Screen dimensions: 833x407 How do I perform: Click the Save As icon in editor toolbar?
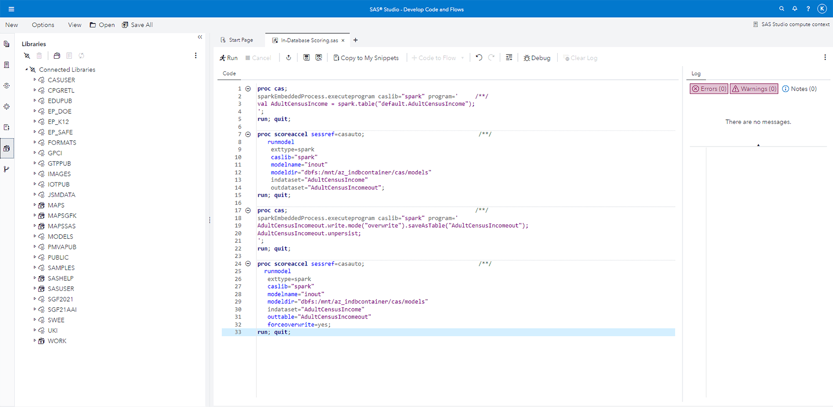pos(319,58)
